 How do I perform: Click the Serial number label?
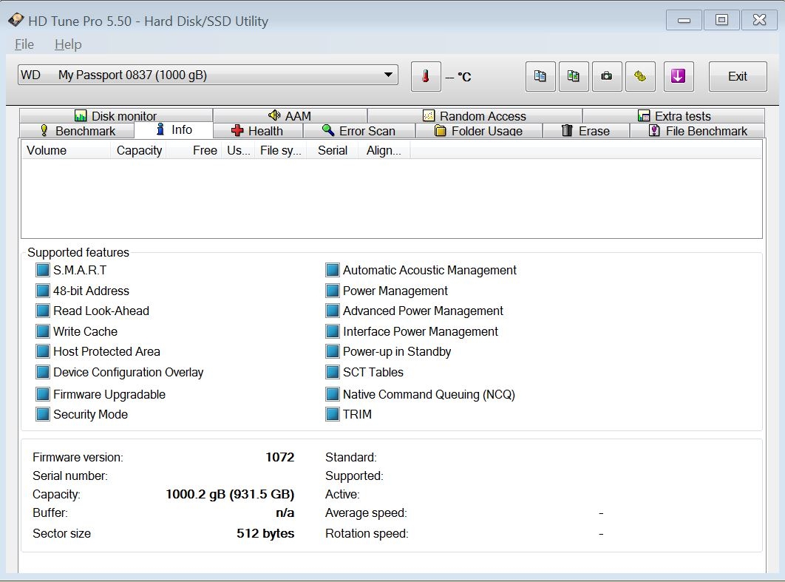[x=70, y=476]
